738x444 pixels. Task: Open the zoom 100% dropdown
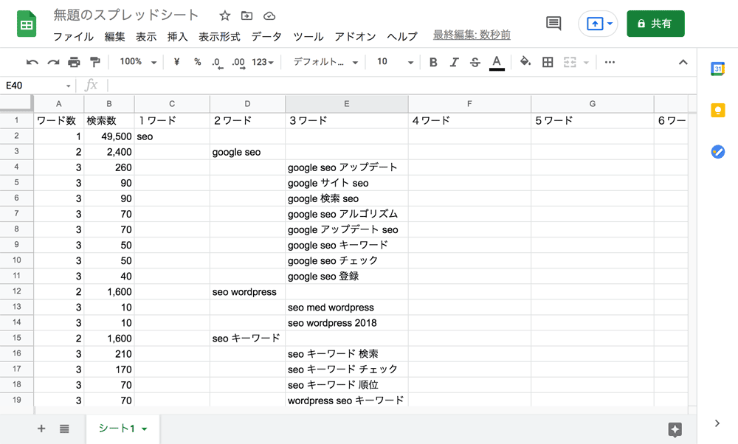pos(137,62)
